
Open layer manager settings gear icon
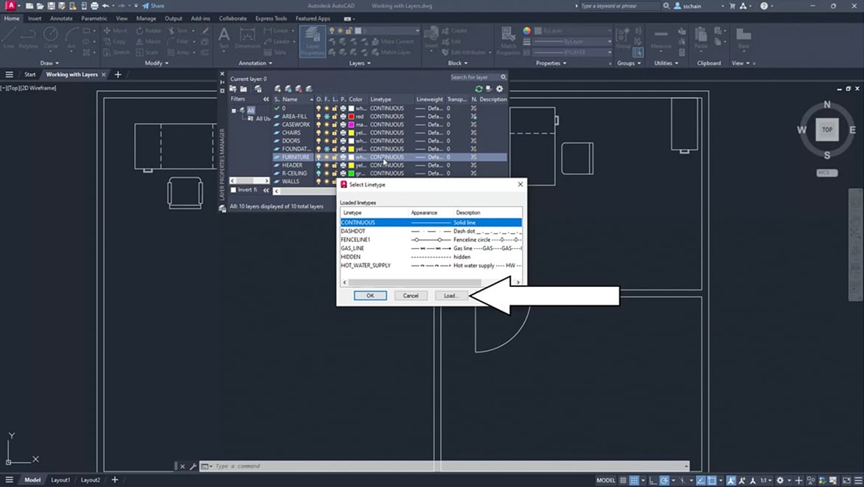(499, 89)
